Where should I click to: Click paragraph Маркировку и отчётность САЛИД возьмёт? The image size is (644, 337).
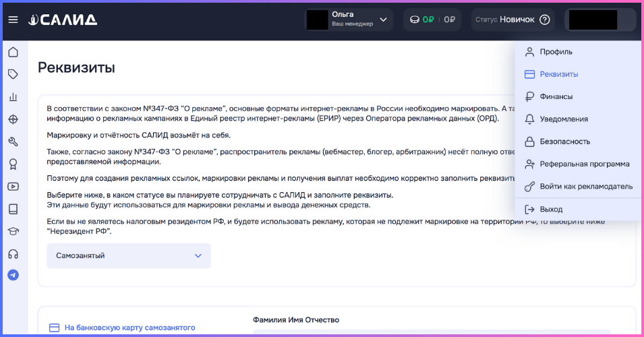click(x=139, y=135)
